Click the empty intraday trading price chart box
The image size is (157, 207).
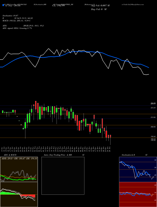click(63, 176)
